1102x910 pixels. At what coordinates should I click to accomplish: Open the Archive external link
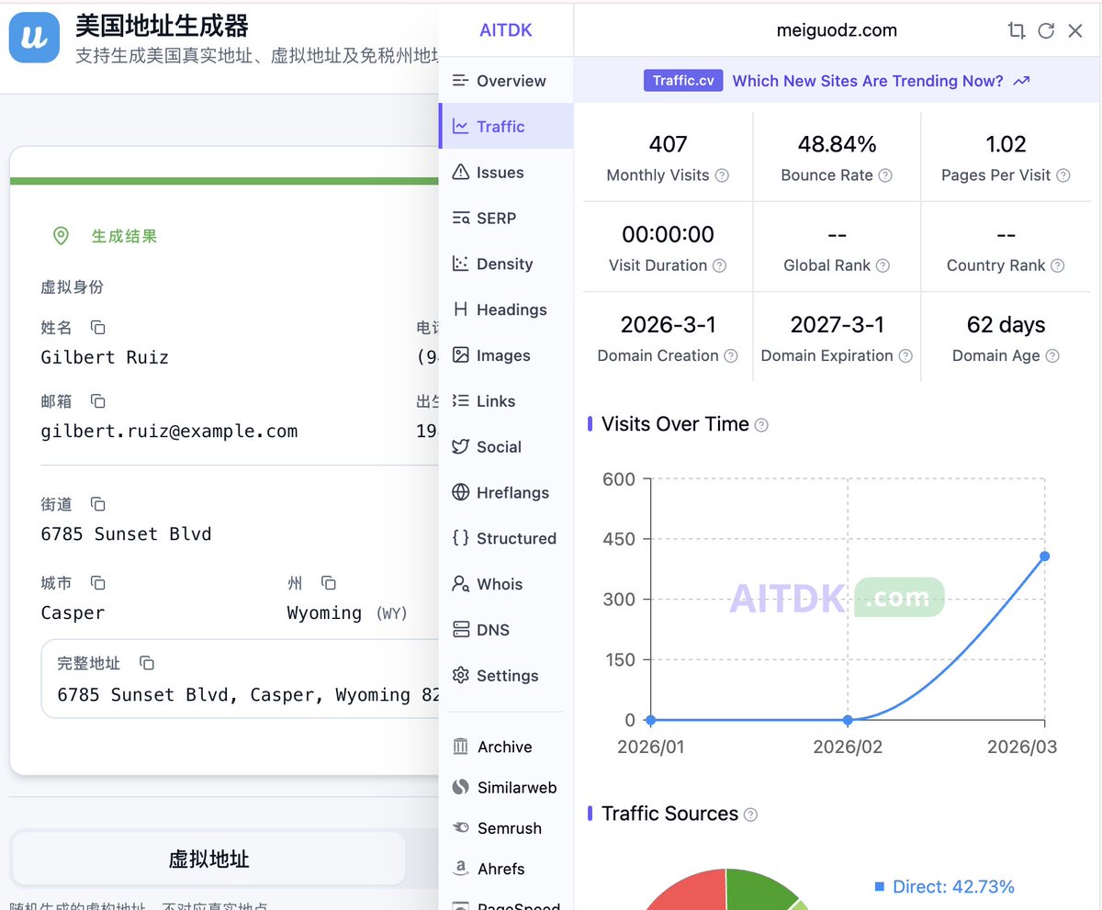(506, 747)
